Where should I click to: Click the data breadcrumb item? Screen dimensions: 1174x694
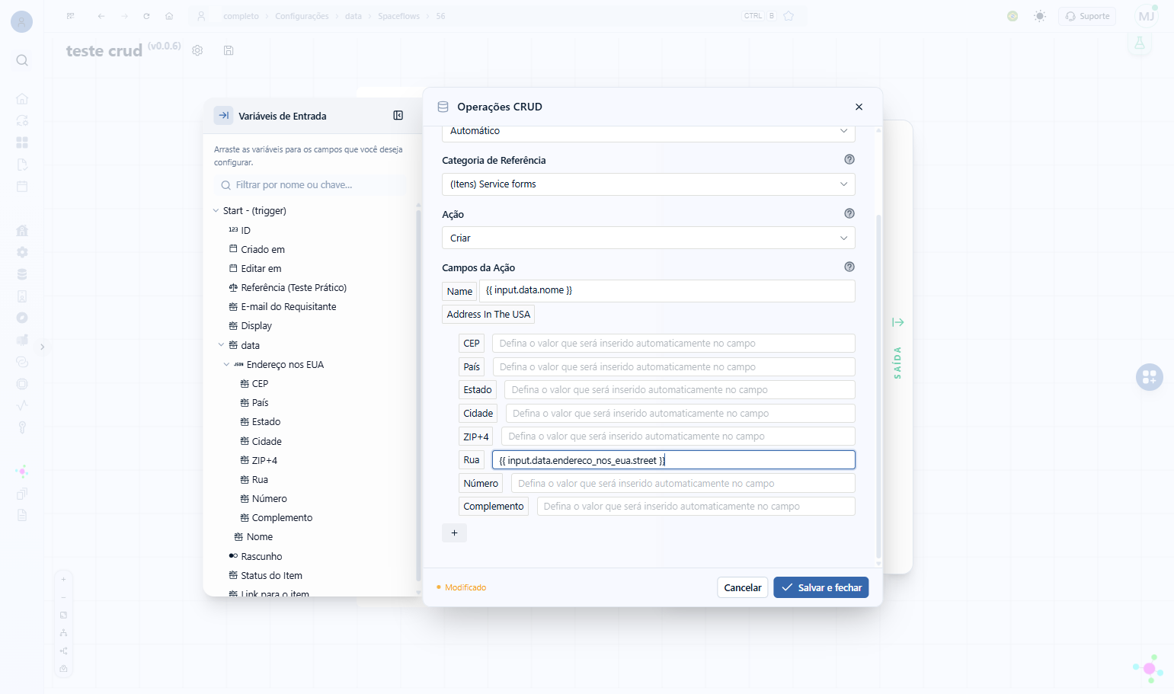point(353,16)
